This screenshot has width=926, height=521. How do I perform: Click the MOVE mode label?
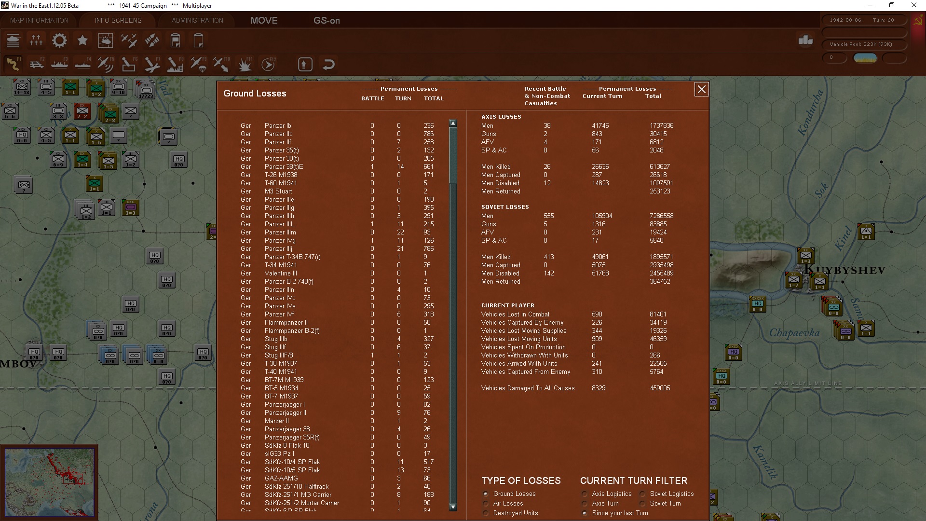(x=264, y=20)
